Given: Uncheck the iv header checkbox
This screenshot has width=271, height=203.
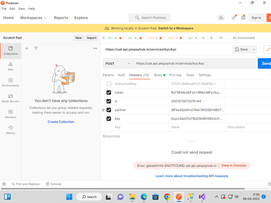Looking at the screenshot, I should tap(109, 101).
